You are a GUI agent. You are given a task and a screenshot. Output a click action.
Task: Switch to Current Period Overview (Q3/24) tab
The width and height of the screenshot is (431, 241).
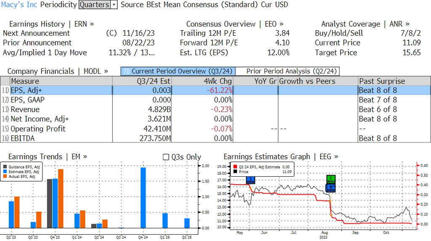point(178,71)
